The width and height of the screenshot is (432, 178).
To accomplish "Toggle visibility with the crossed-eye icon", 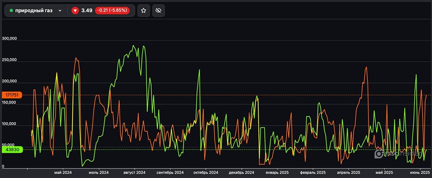I will coord(158,10).
